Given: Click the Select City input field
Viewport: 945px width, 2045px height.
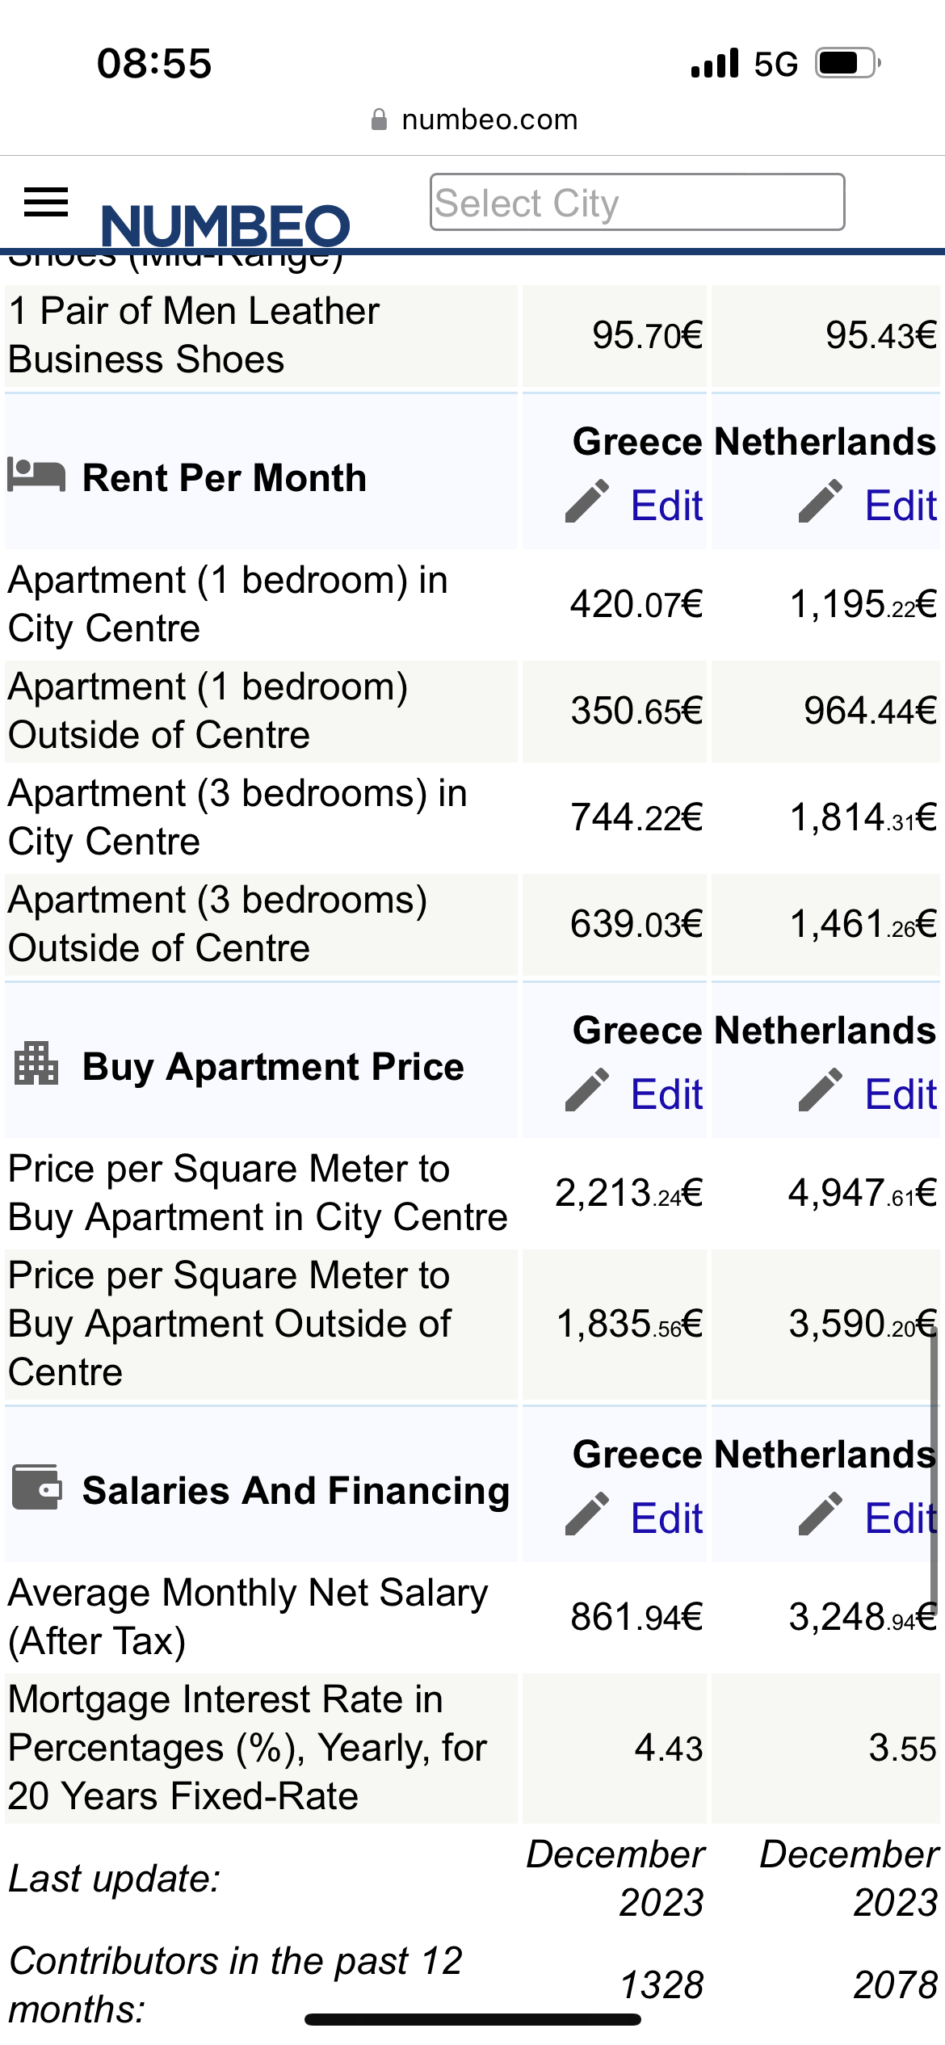Looking at the screenshot, I should pyautogui.click(x=637, y=202).
